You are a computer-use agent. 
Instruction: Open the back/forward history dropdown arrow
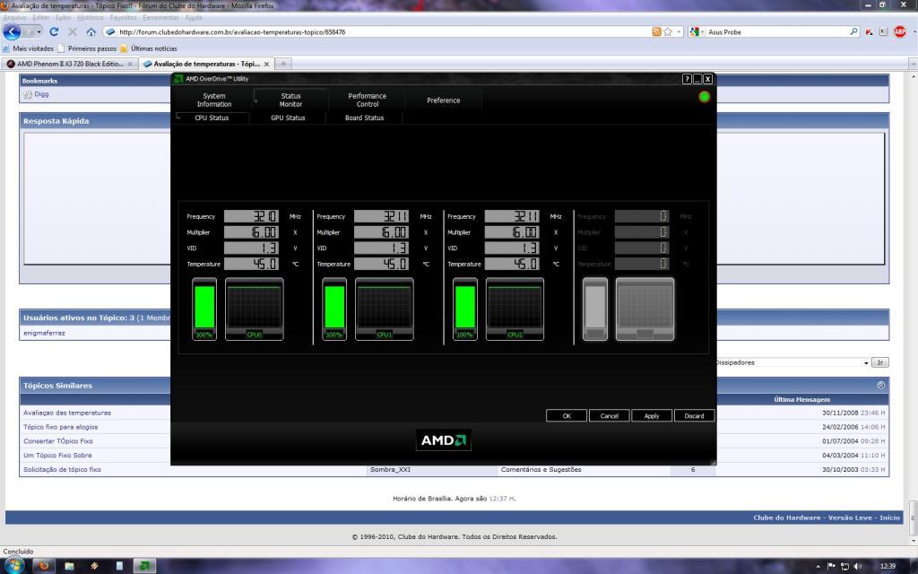coord(39,31)
